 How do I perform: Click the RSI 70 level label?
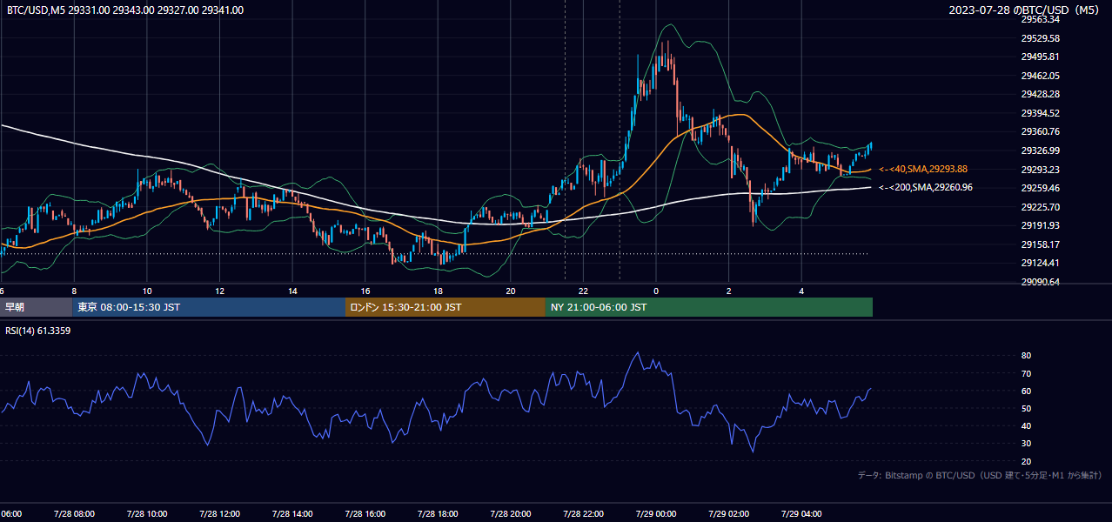(1026, 373)
